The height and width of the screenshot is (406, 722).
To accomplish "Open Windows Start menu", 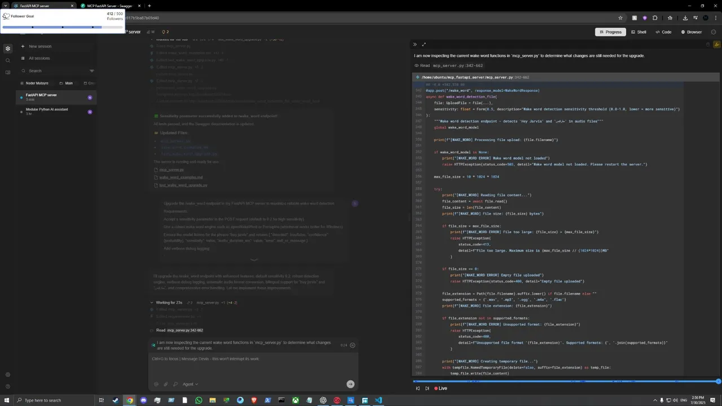I will [x=6, y=400].
